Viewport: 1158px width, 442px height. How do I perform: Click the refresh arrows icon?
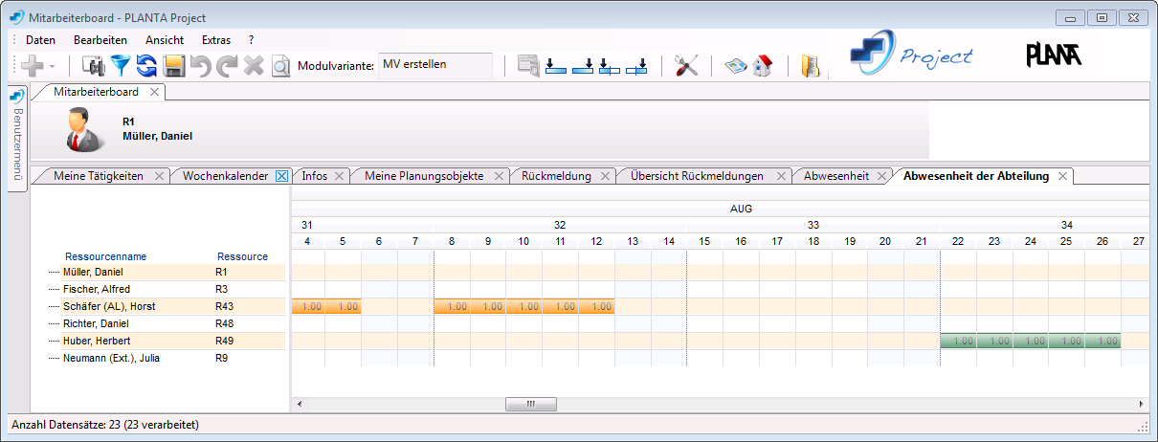(146, 65)
